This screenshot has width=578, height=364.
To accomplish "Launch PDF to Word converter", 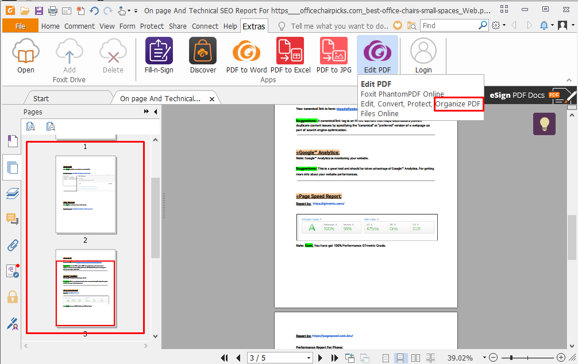I will tap(246, 55).
